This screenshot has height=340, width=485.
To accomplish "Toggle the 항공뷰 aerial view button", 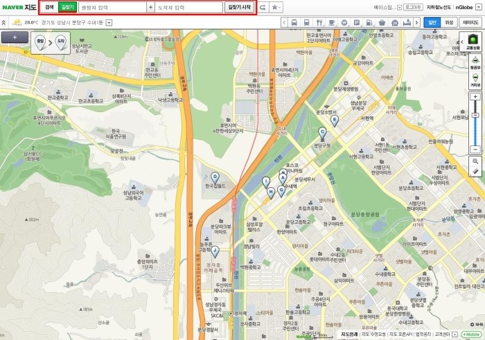I will click(x=475, y=63).
